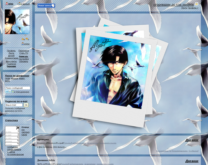Click the large flight polaroid header image
Screen dimensions: 208x165
(x=119, y=73)
